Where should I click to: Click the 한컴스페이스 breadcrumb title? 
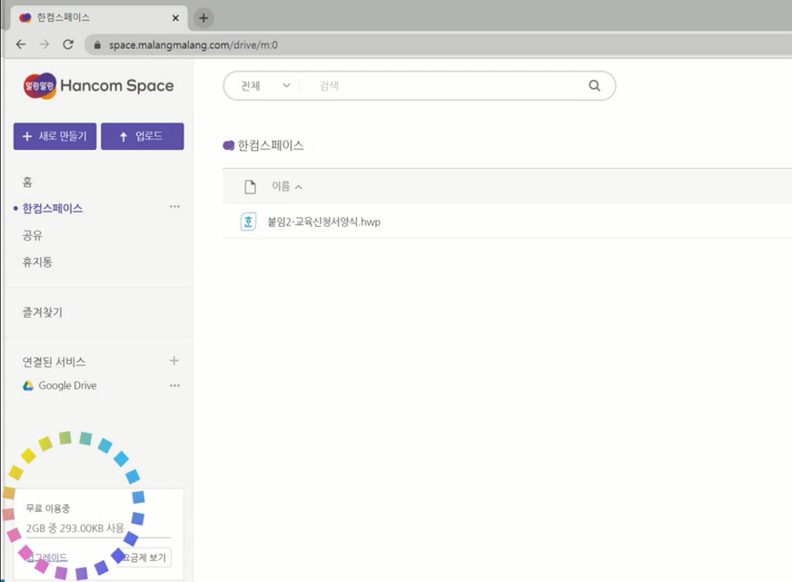[x=271, y=145]
